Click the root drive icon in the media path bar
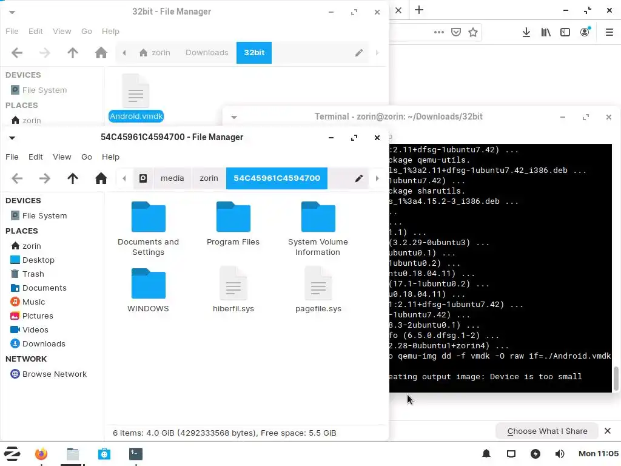This screenshot has height=466, width=621. click(x=143, y=178)
